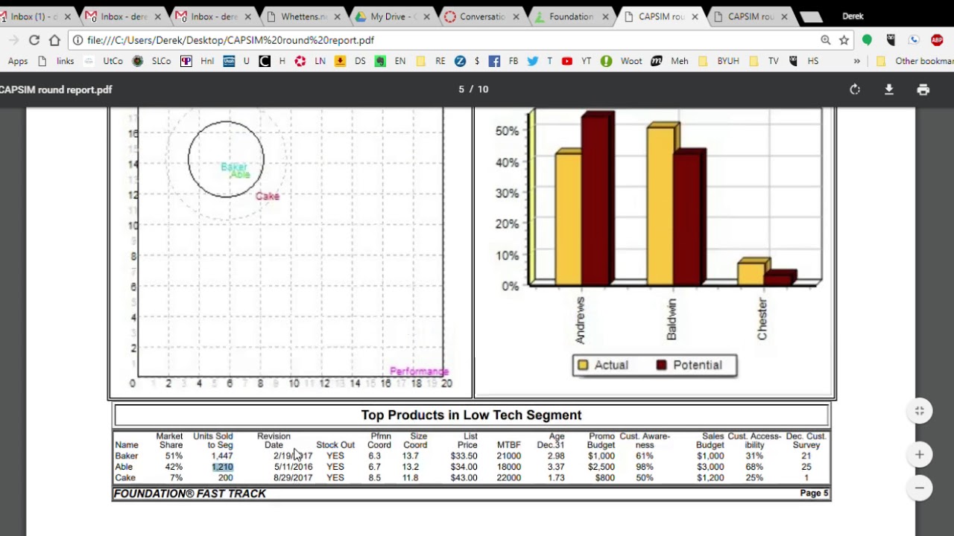954x536 pixels.
Task: Show hidden bookmarks via overflow chevron
Action: pos(857,61)
